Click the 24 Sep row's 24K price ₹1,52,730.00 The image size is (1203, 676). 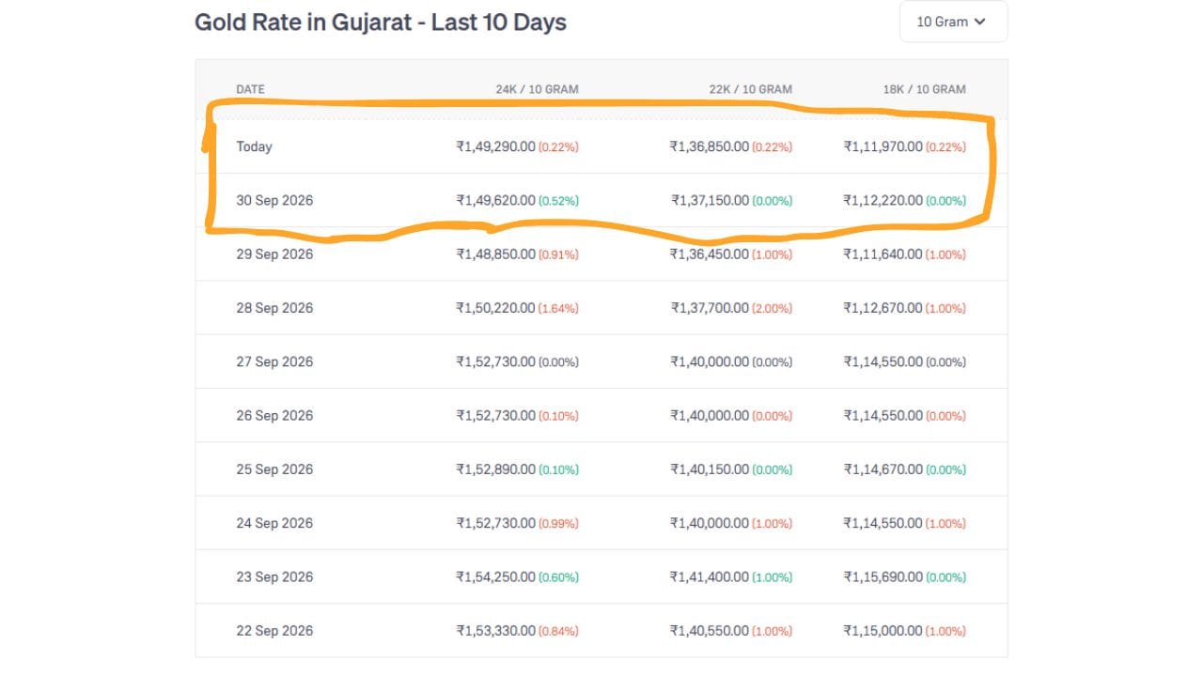pos(495,523)
